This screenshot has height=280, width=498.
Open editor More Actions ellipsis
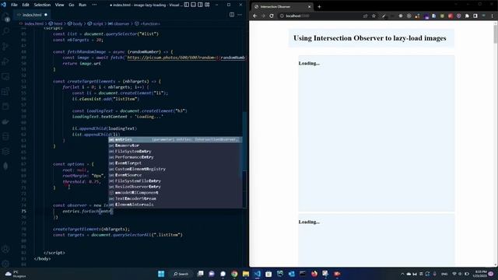tap(240, 15)
